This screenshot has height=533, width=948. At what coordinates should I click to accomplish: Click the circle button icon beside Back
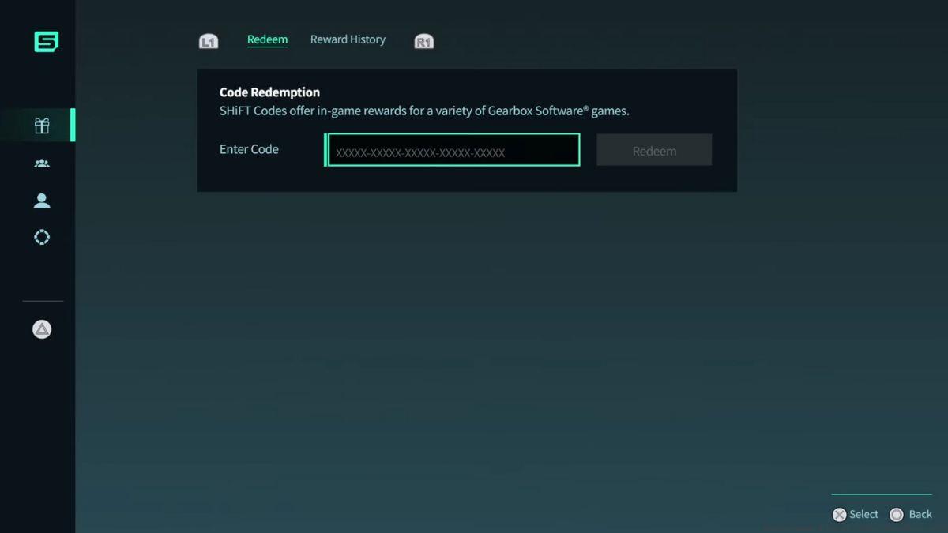coord(897,514)
